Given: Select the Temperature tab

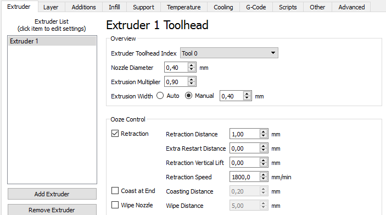Looking at the screenshot, I should (184, 7).
